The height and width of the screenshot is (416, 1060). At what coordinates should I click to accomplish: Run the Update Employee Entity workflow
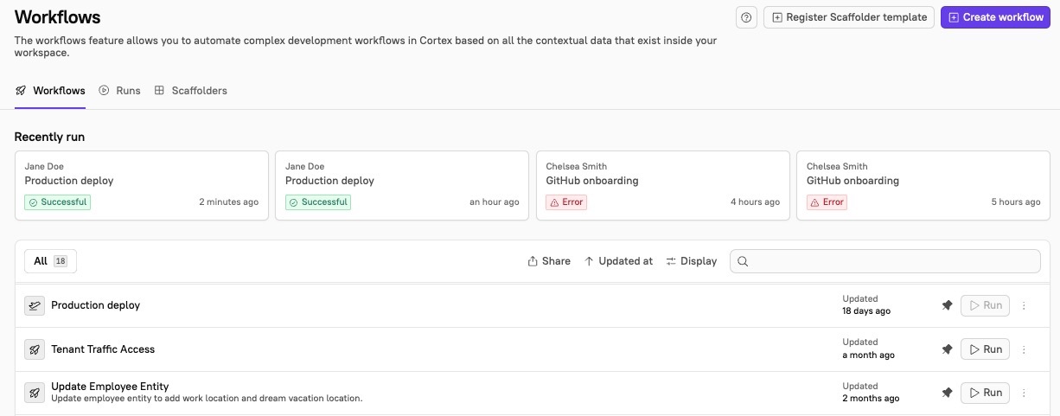[x=985, y=393]
